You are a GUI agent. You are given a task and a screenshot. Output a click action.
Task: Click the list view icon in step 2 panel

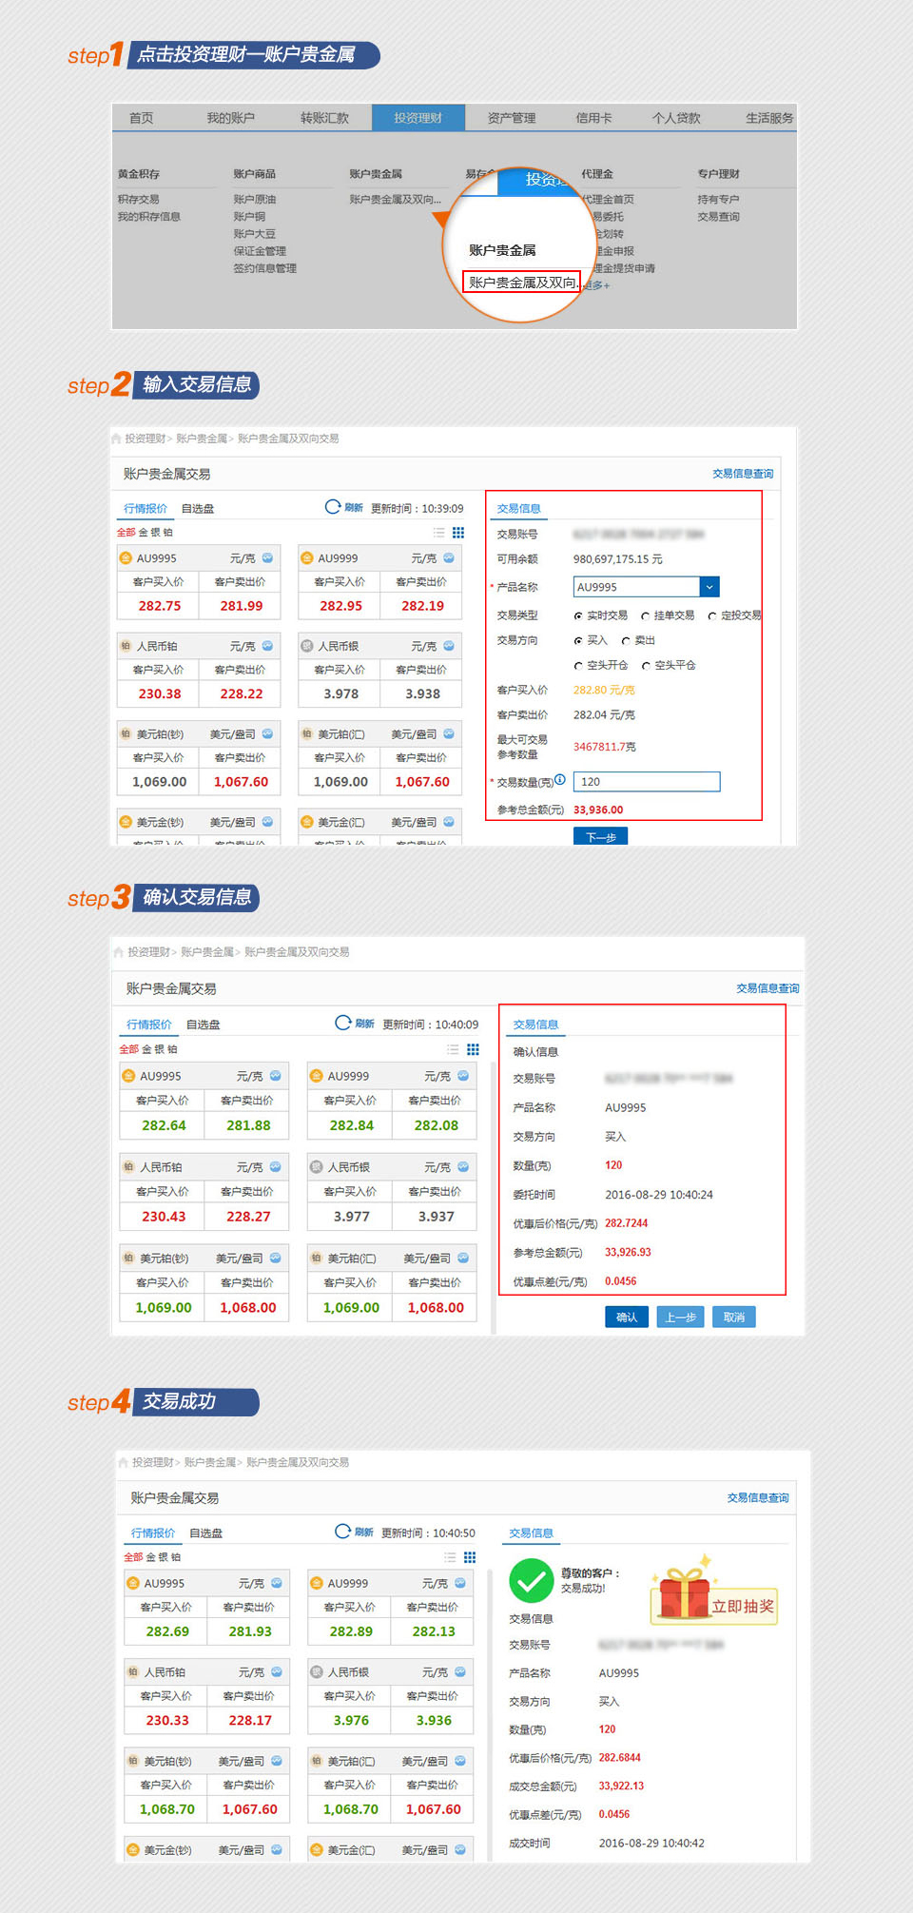[x=438, y=533]
